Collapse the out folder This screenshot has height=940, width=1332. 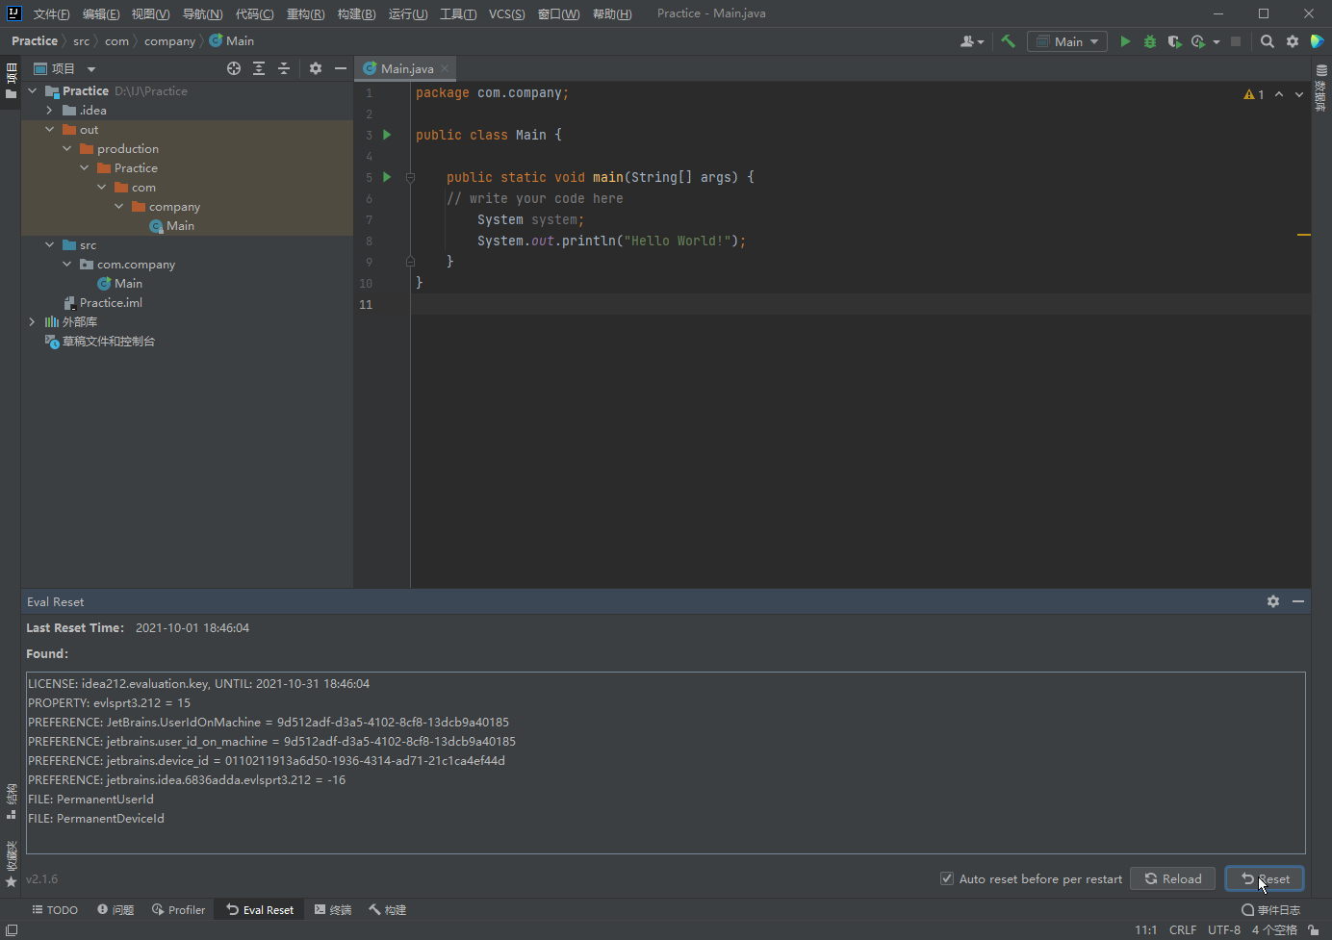(x=49, y=129)
